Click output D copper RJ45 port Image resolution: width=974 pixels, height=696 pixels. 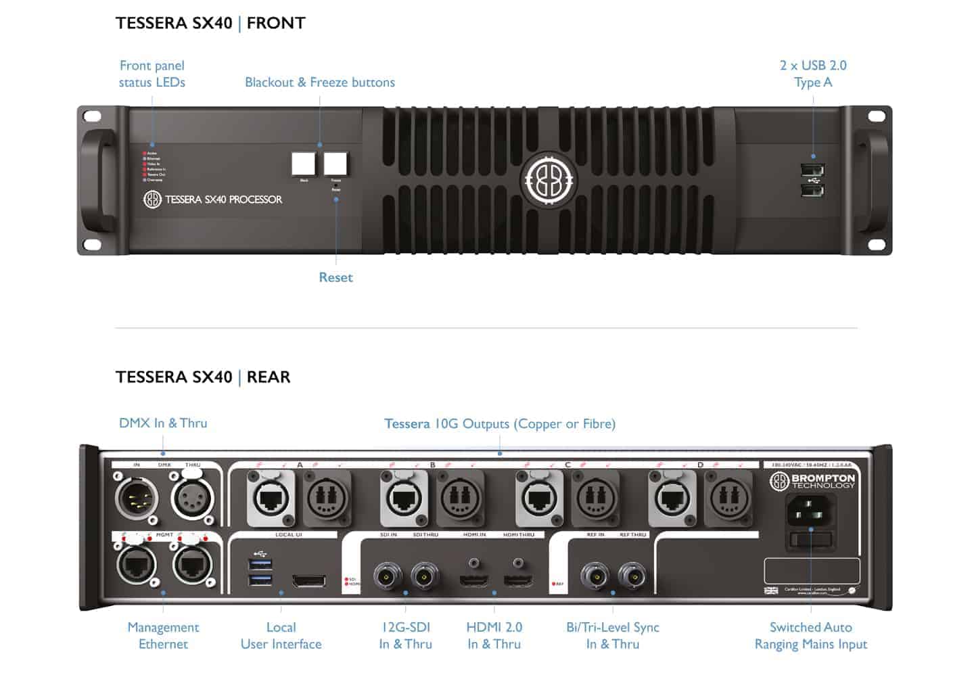(672, 499)
